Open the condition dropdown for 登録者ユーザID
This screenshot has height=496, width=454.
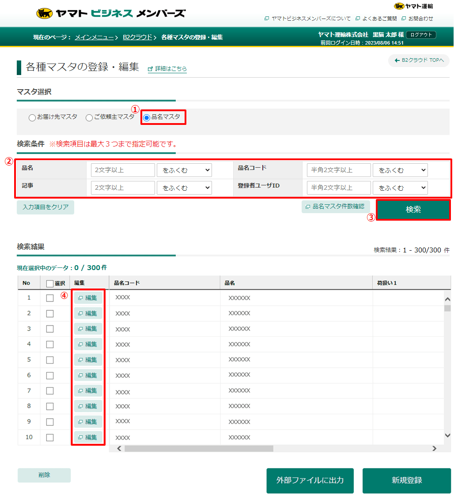(x=400, y=188)
